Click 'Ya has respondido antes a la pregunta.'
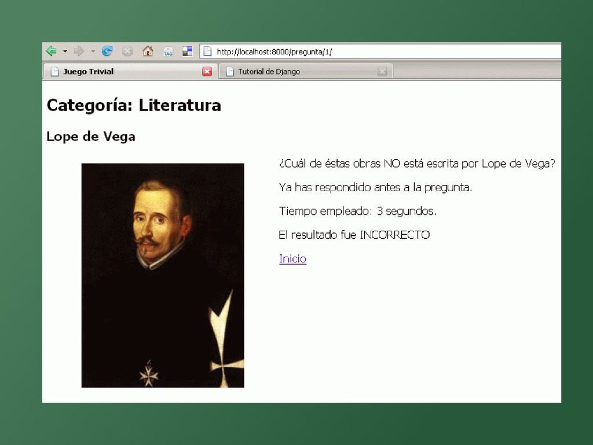 [x=375, y=187]
